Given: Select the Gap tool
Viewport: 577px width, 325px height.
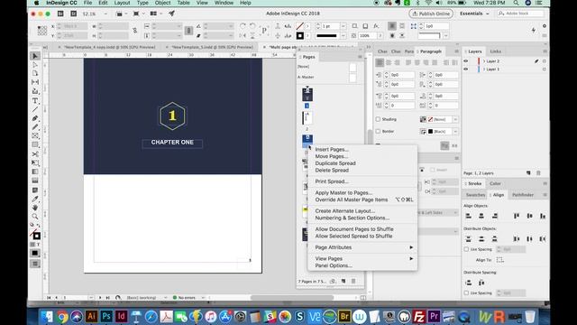Looking at the screenshot, I should point(35,82).
